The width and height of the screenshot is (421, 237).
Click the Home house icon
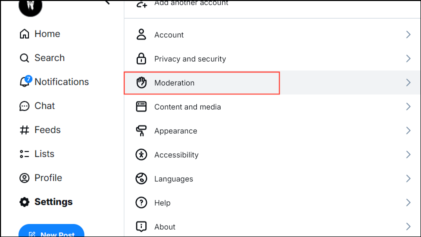tap(24, 34)
